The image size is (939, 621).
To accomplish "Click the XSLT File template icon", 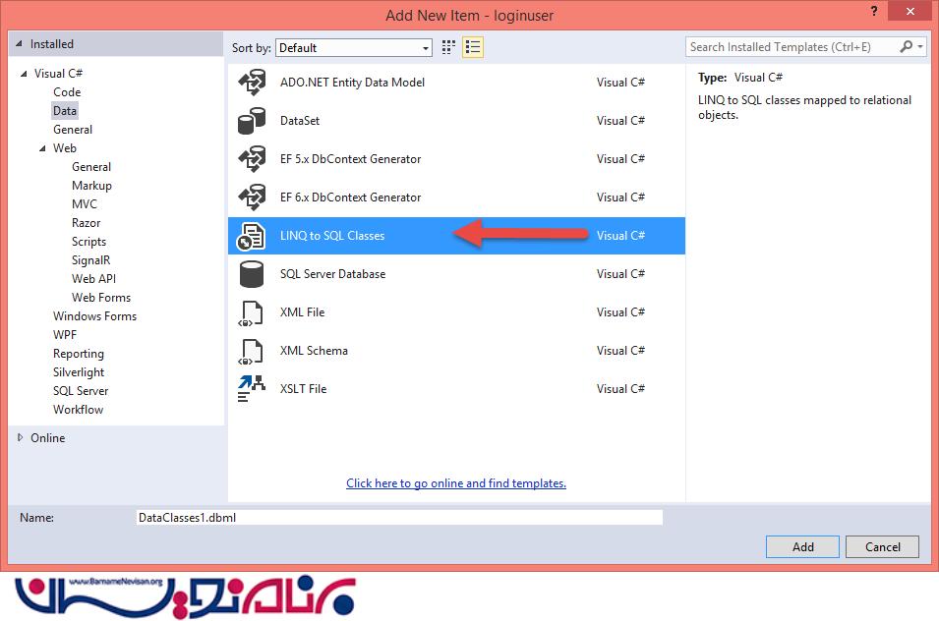I will (x=251, y=389).
